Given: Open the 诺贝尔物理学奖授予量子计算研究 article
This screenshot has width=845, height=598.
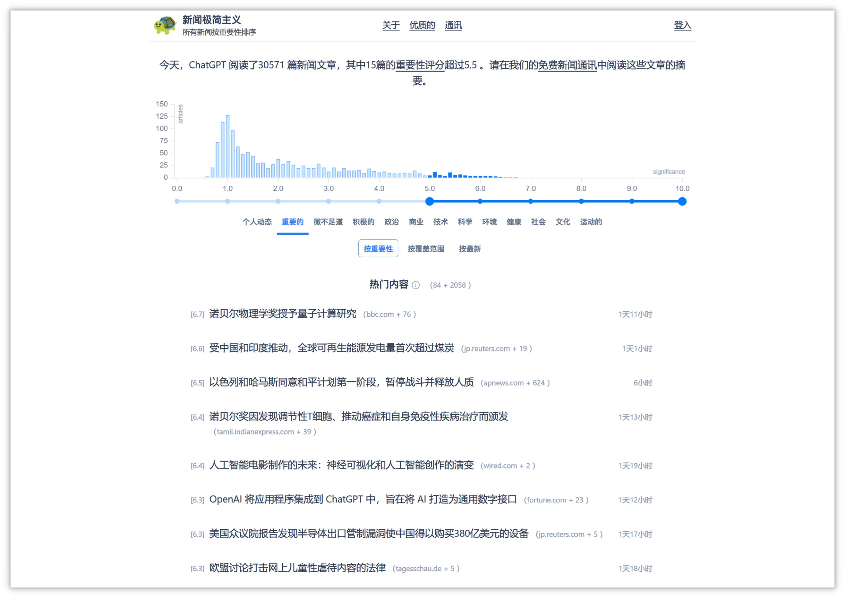Looking at the screenshot, I should point(283,314).
